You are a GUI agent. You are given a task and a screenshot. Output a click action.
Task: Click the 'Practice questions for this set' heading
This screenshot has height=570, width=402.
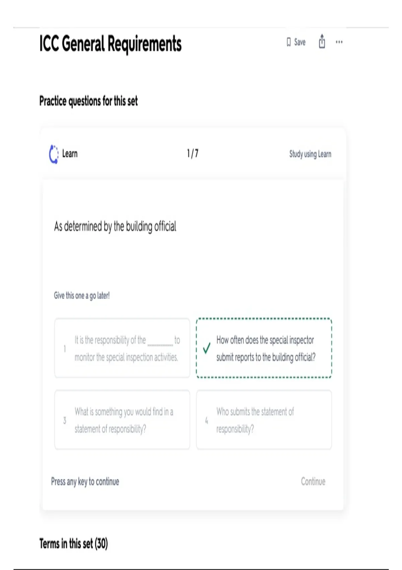pyautogui.click(x=88, y=101)
